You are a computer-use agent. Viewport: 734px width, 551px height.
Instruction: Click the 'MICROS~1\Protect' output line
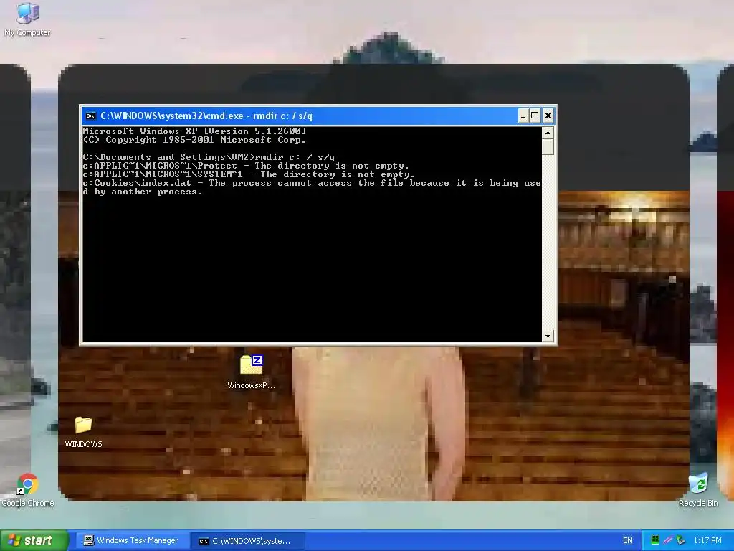coord(246,166)
